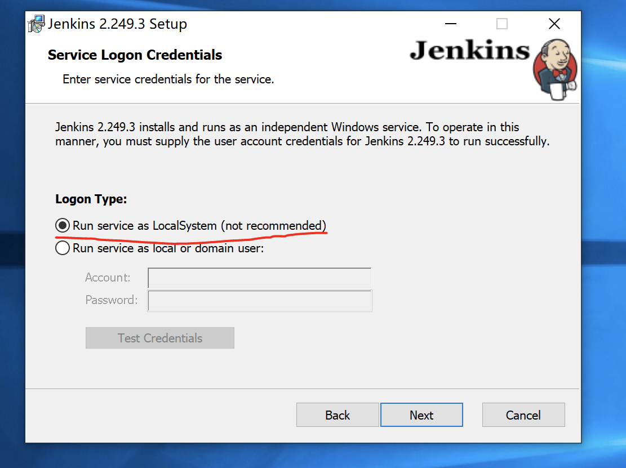Go to previous step with Back
Image resolution: width=626 pixels, height=468 pixels.
point(338,415)
